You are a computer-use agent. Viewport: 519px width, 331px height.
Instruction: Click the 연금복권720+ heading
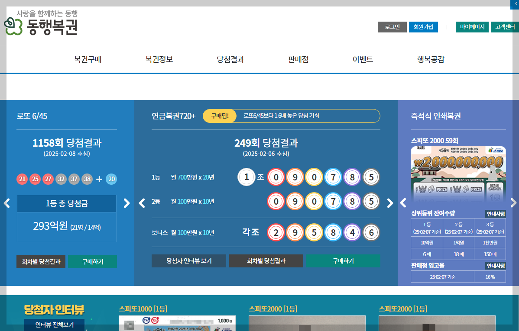point(173,116)
